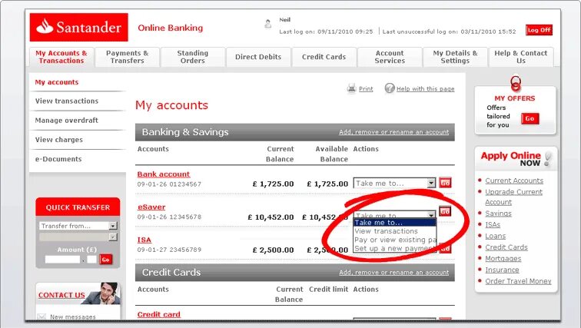
Task: Open My Accounts & Transactions tab
Action: [x=61, y=57]
